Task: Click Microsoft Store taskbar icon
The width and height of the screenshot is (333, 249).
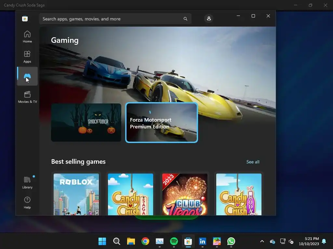Action: [188, 241]
